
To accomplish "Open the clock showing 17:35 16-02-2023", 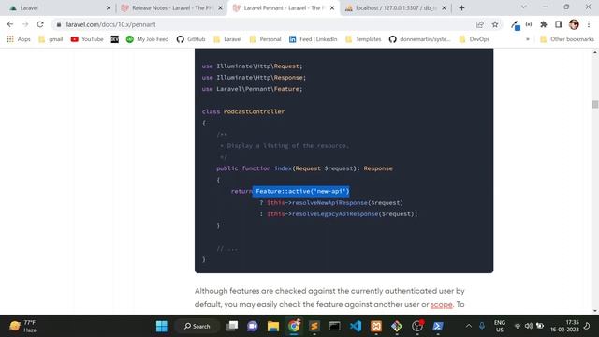I will 564,326.
